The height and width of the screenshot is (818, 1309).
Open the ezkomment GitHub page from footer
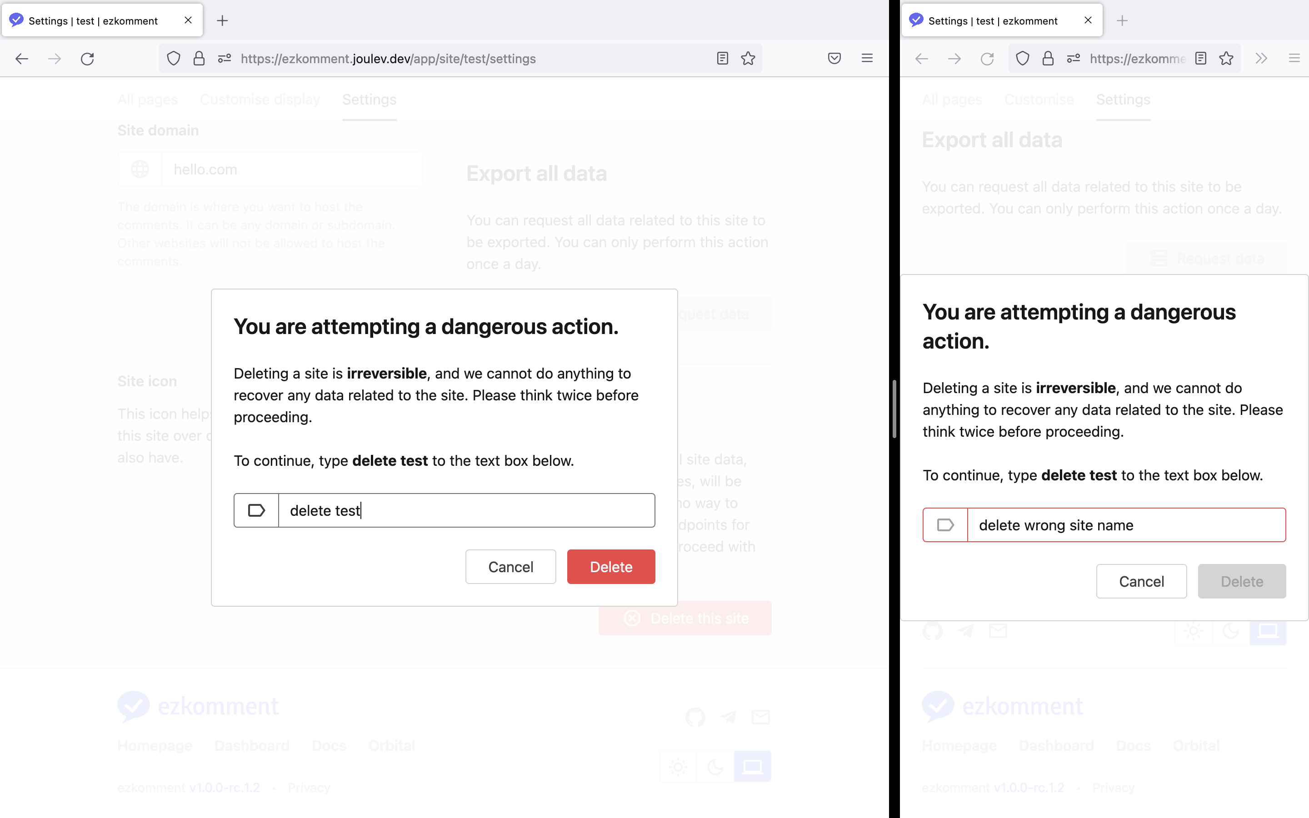[x=695, y=717]
